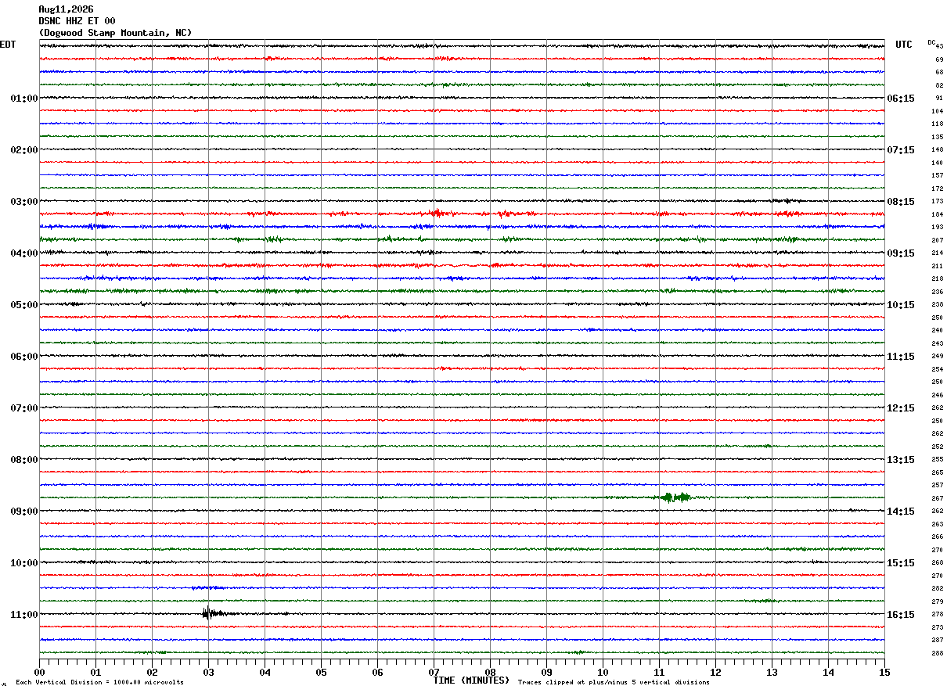Click the vertical division microvolts scale note
This screenshot has height=693, width=947.
99,682
